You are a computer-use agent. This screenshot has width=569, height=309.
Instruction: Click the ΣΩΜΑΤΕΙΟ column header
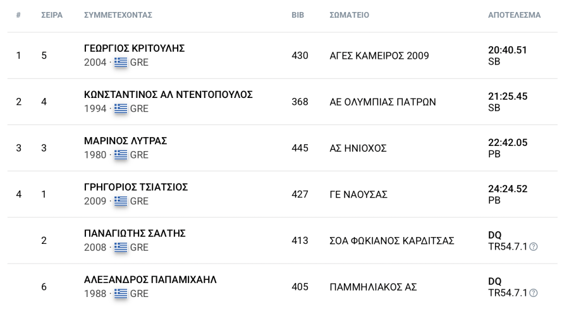tap(349, 15)
